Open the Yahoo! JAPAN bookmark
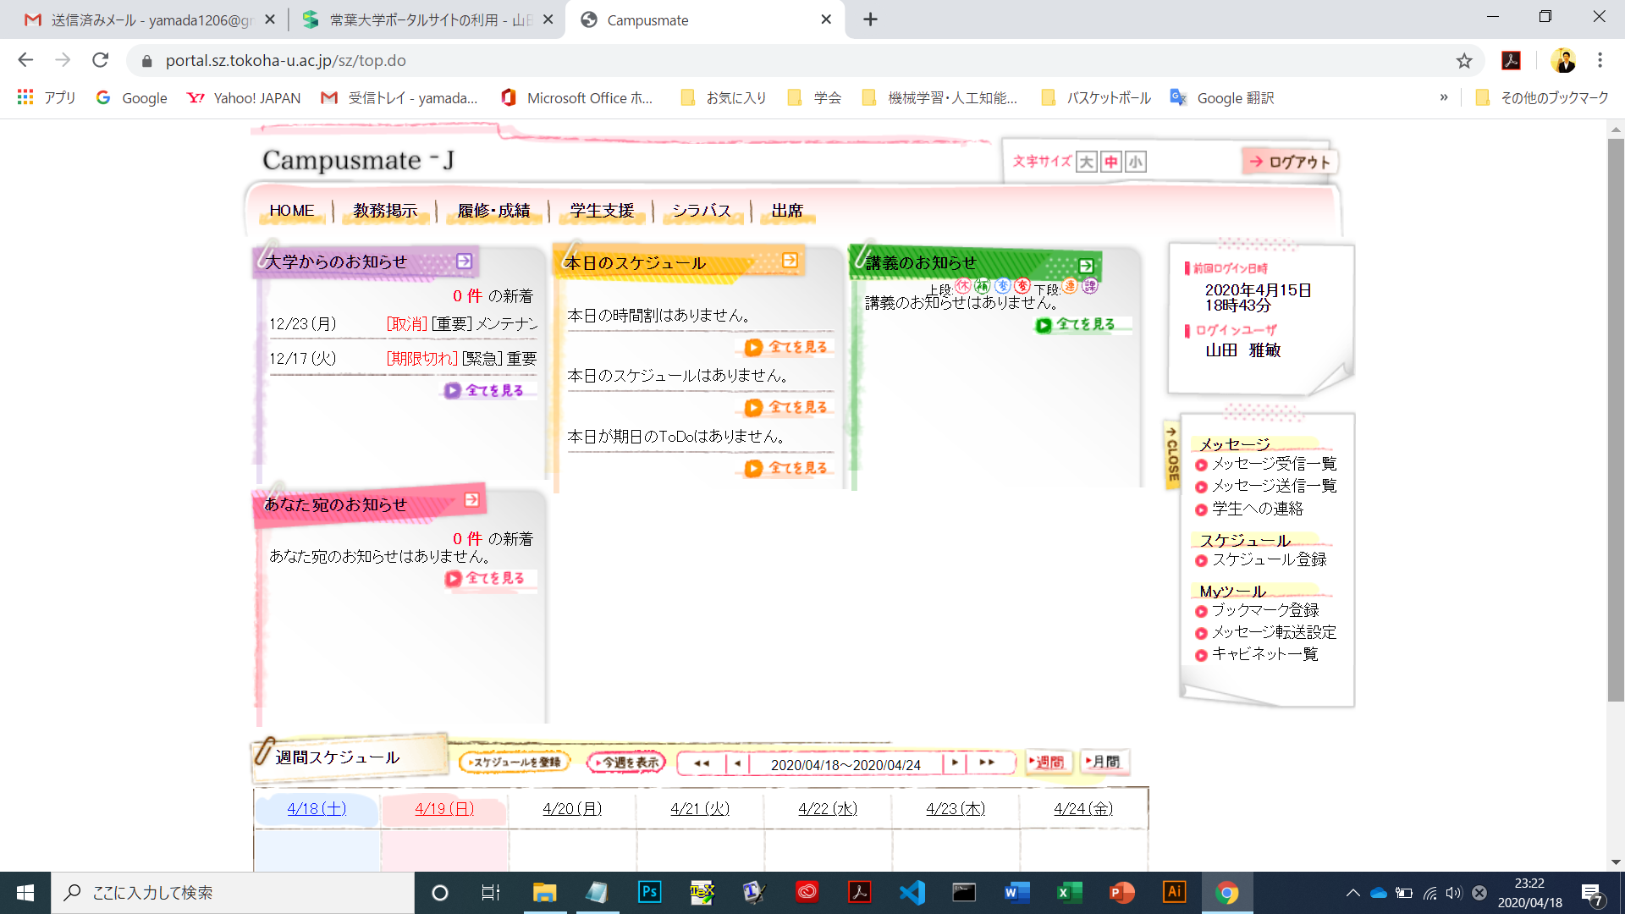Image resolution: width=1625 pixels, height=914 pixels. pos(244,98)
